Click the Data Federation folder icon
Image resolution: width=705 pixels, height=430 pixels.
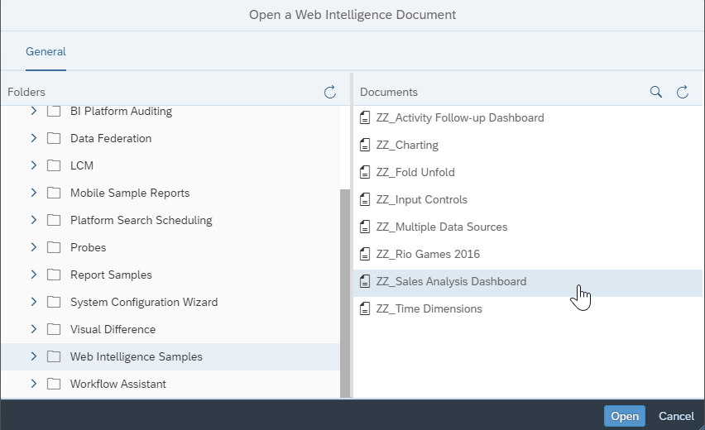click(54, 138)
